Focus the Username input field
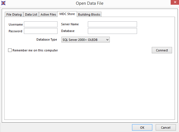The height and width of the screenshot is (132, 179). tap(41, 24)
